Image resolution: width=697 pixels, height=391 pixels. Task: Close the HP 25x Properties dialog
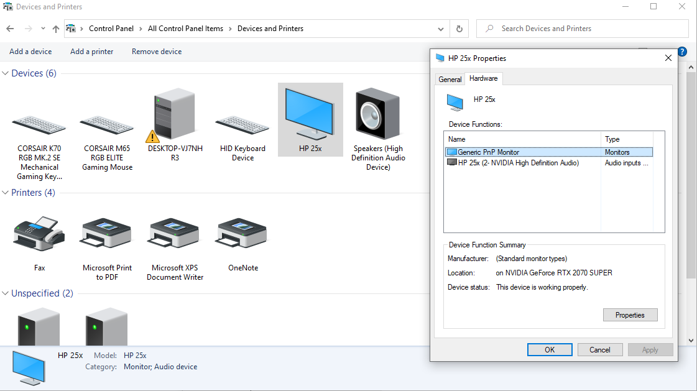[668, 58]
